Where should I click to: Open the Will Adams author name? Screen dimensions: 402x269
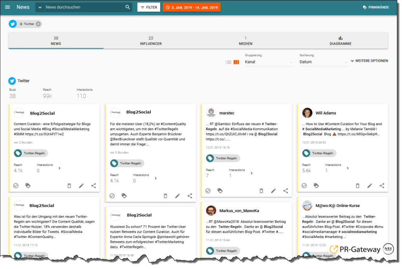pos(325,113)
